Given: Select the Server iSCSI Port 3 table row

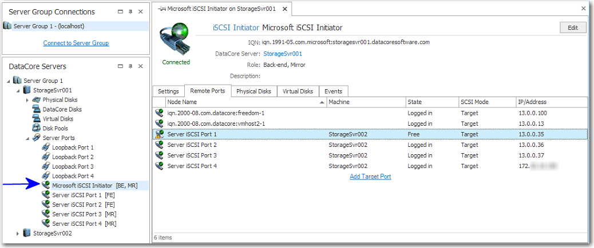Looking at the screenshot, I should (370, 155).
